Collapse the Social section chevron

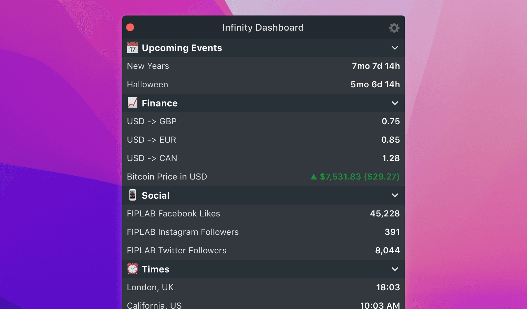point(395,195)
